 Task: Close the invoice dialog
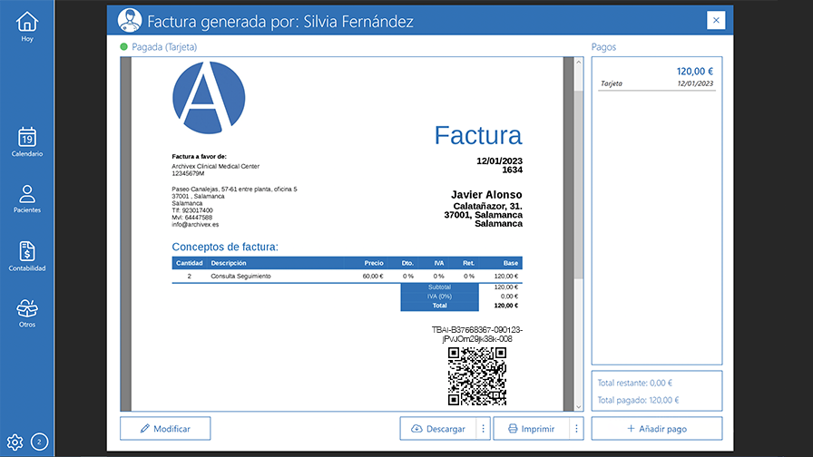[x=716, y=20]
